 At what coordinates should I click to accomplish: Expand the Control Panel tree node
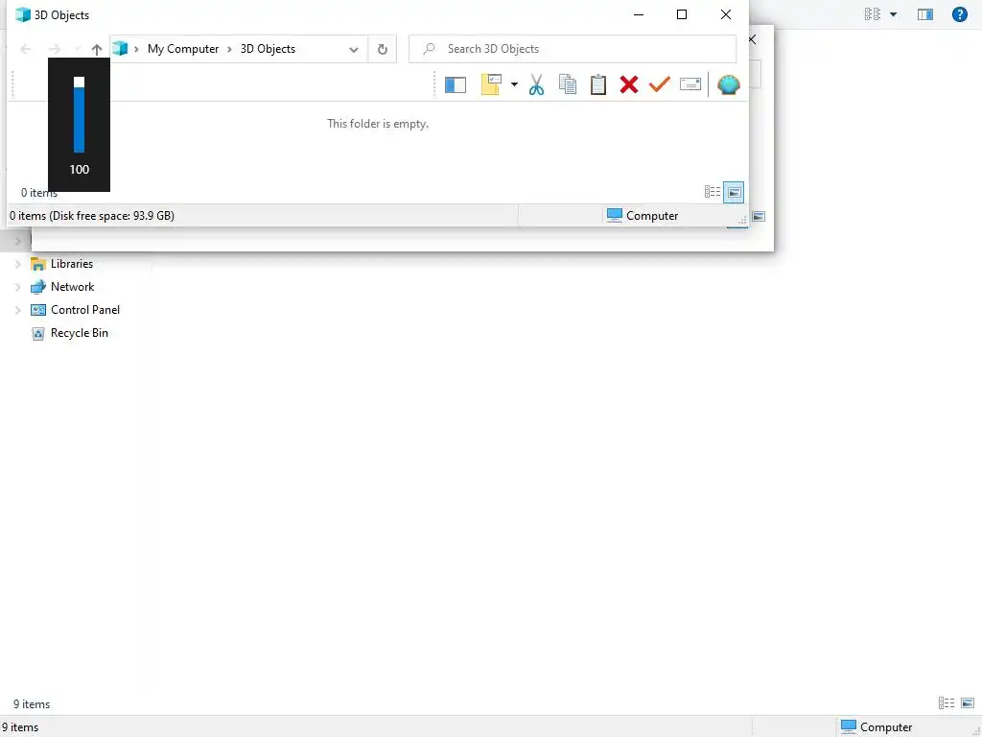point(18,310)
